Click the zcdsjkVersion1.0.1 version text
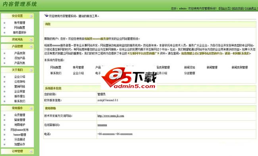 pyautogui.click(x=108, y=100)
